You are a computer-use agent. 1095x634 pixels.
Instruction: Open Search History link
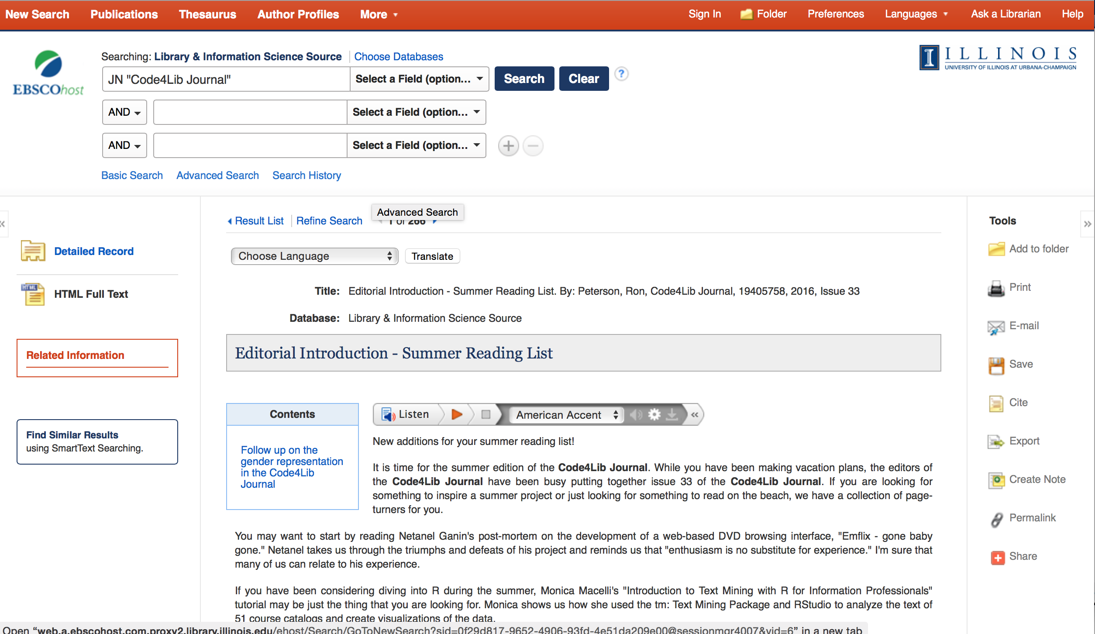pos(306,176)
